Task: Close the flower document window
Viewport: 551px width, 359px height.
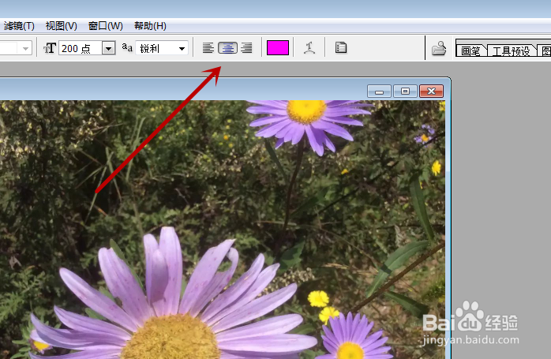Action: (432, 92)
